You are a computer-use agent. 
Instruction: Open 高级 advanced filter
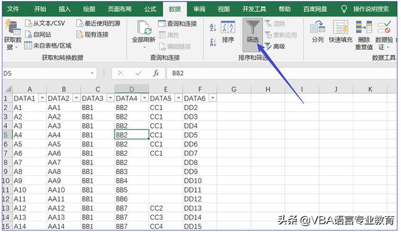[x=275, y=46]
